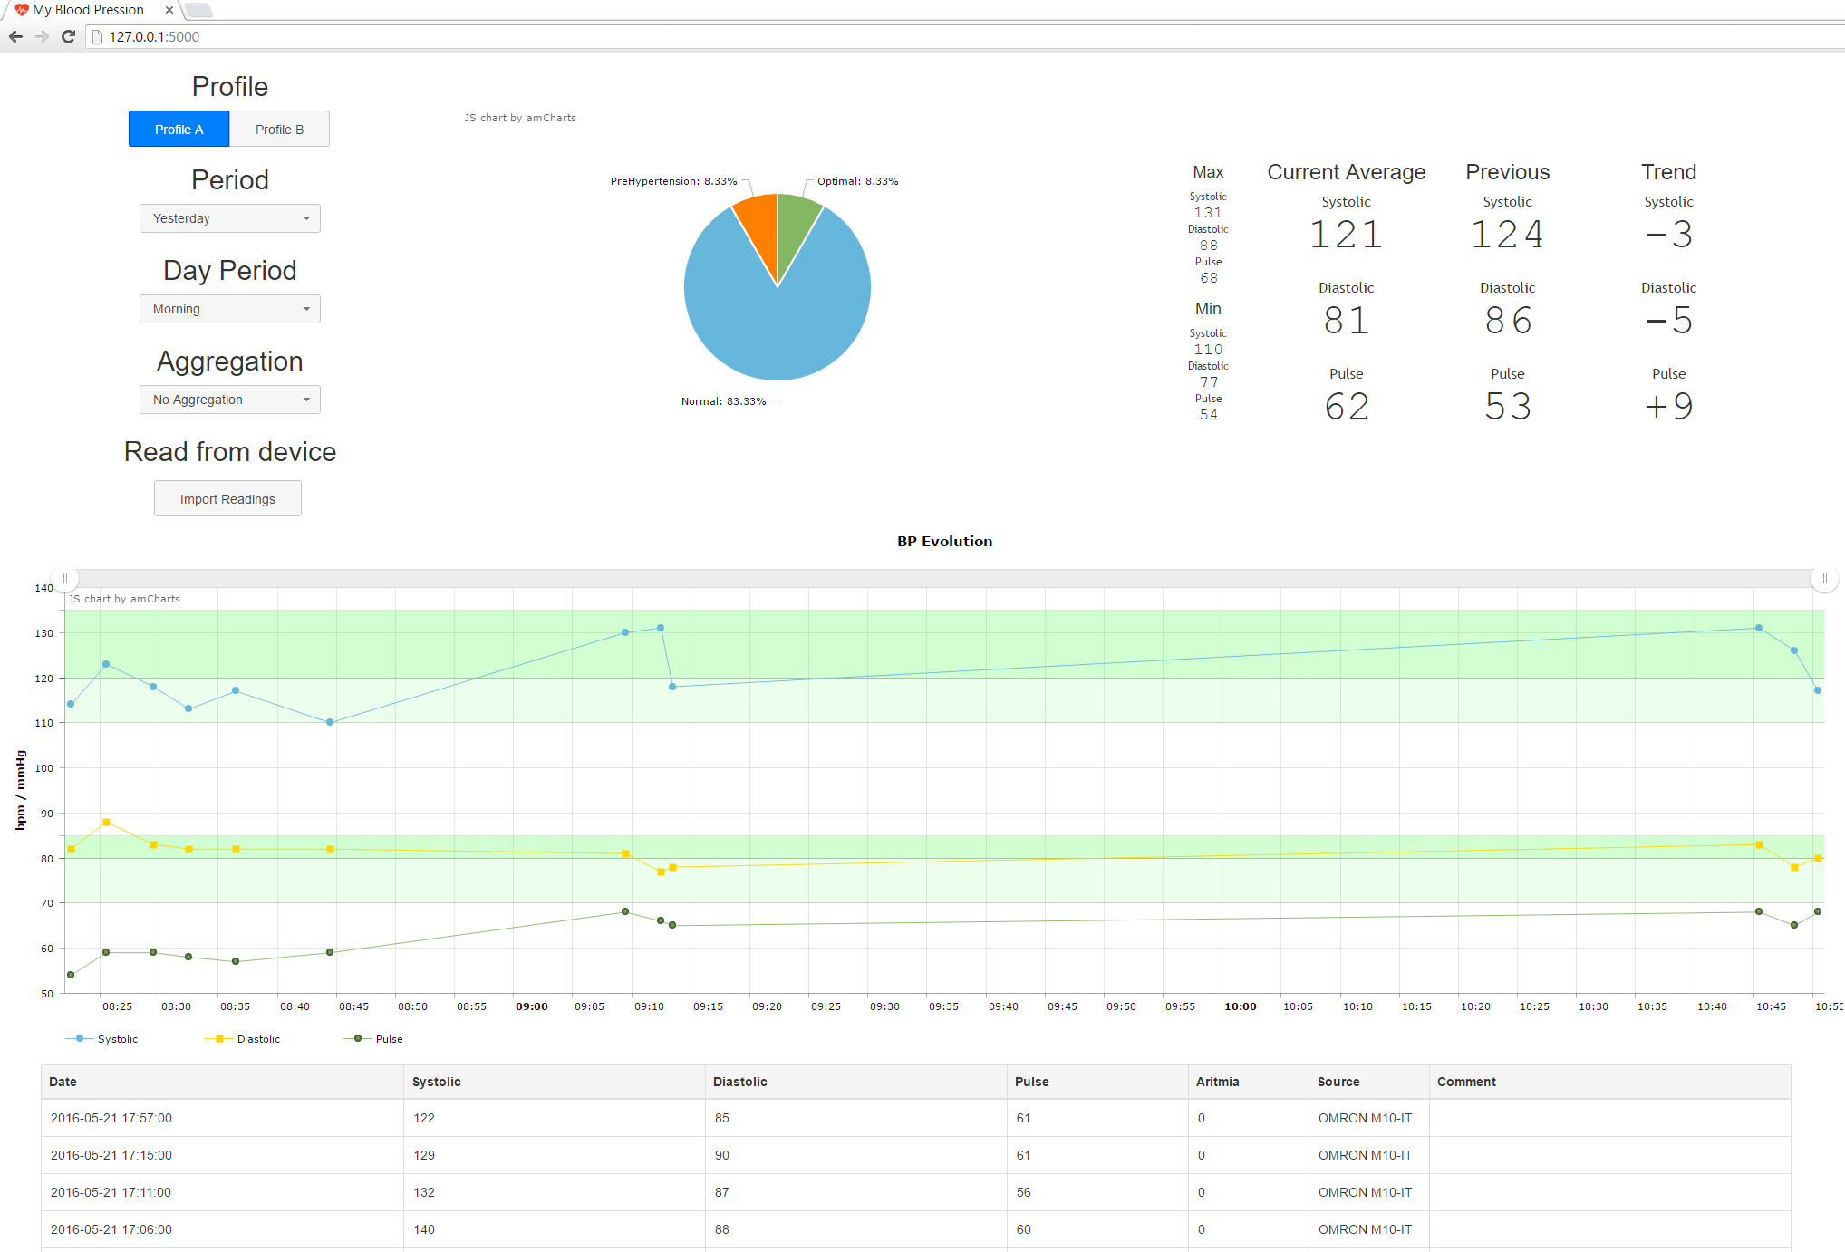Image resolution: width=1845 pixels, height=1252 pixels.
Task: Grab the left chart scrollbar handle
Action: 65,578
